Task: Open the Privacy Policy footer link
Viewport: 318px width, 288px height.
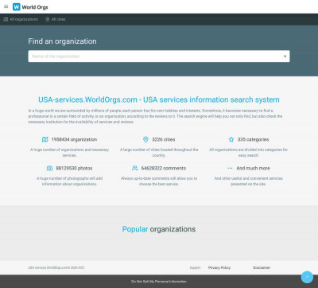Action: coord(219,267)
